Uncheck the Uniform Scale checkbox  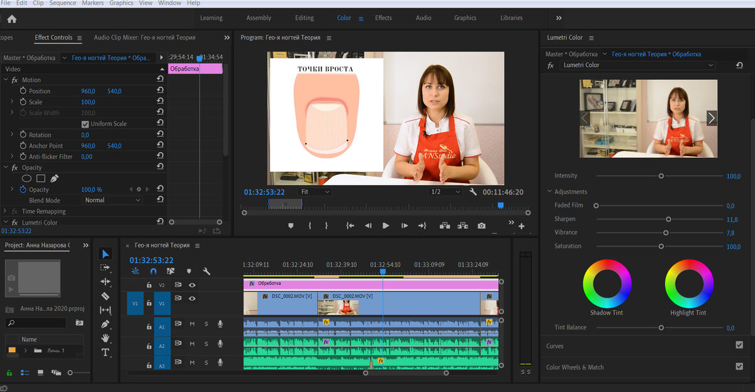[86, 124]
